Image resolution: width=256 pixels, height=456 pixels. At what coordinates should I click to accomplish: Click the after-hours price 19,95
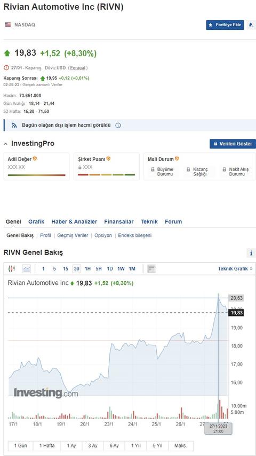pyautogui.click(x=52, y=78)
